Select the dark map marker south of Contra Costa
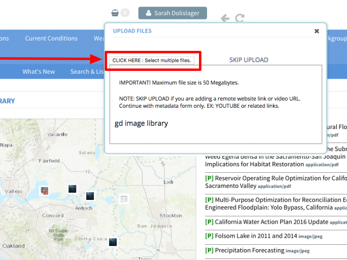This screenshot has width=347, height=260. [x=113, y=242]
